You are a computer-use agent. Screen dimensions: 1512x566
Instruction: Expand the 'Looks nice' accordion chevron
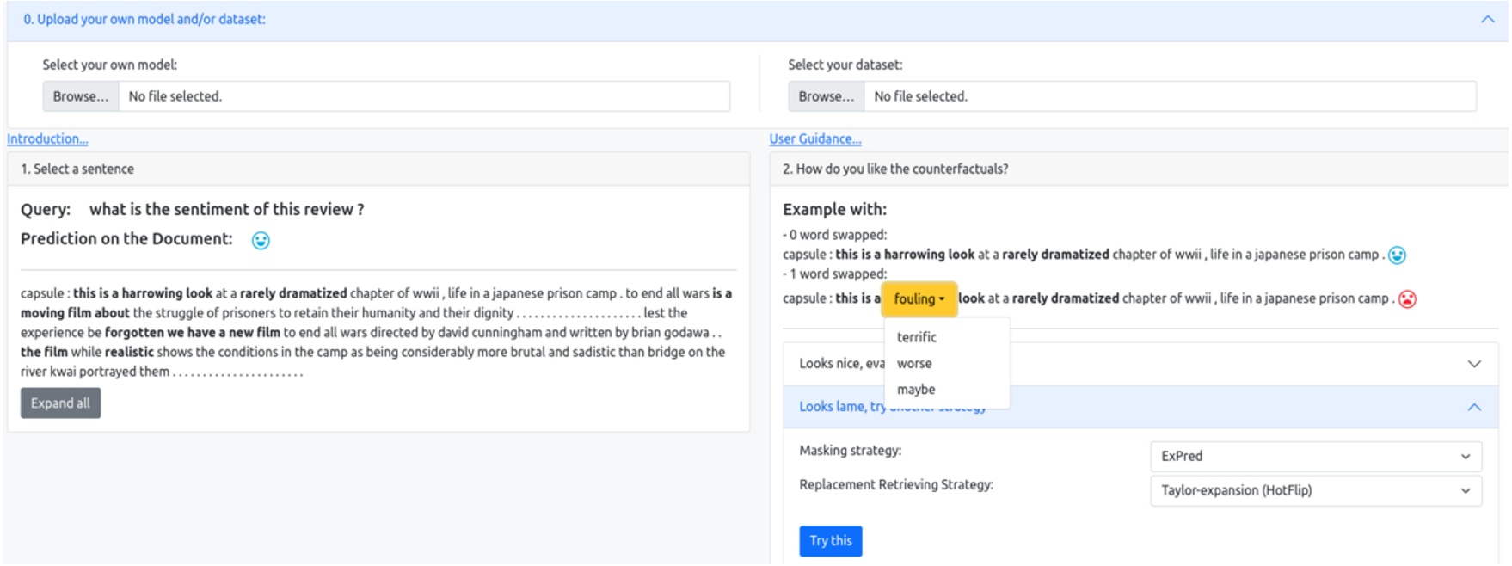click(1473, 364)
